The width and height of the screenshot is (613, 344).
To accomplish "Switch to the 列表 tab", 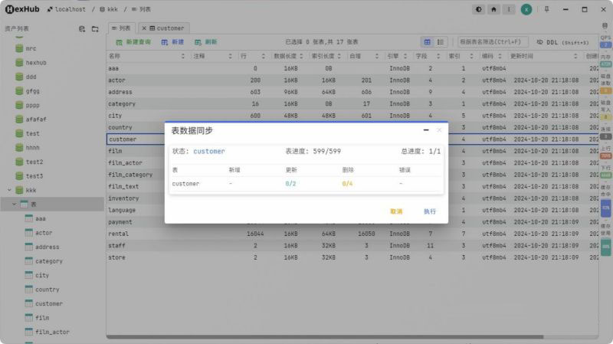I will pyautogui.click(x=121, y=28).
